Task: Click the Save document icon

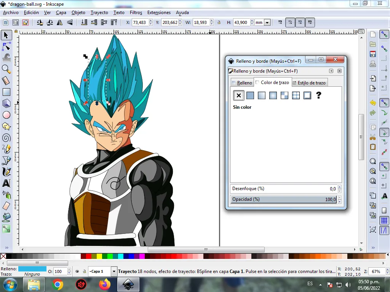Action: pos(372,54)
